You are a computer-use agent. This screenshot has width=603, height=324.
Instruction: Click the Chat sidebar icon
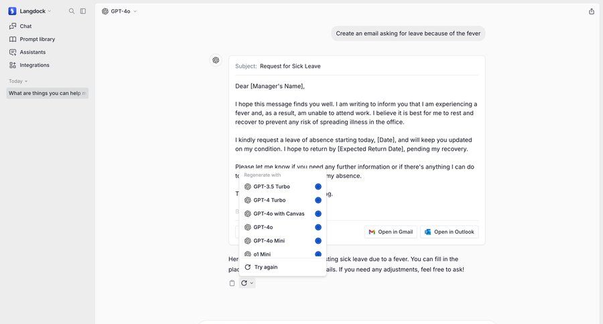13,26
